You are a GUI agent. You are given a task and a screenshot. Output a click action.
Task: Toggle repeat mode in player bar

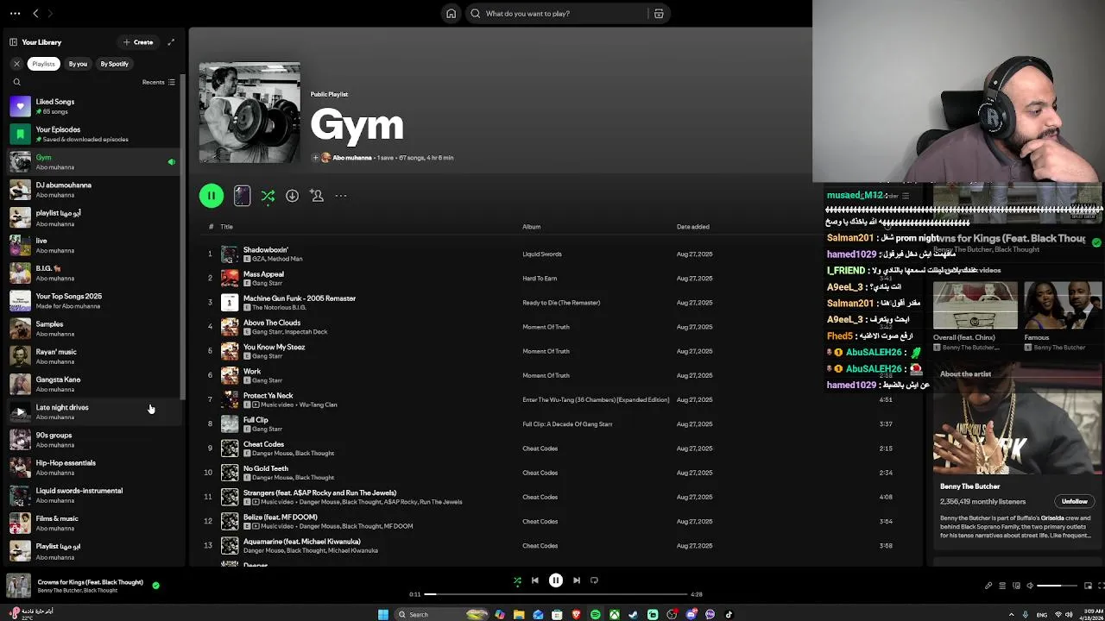594,580
